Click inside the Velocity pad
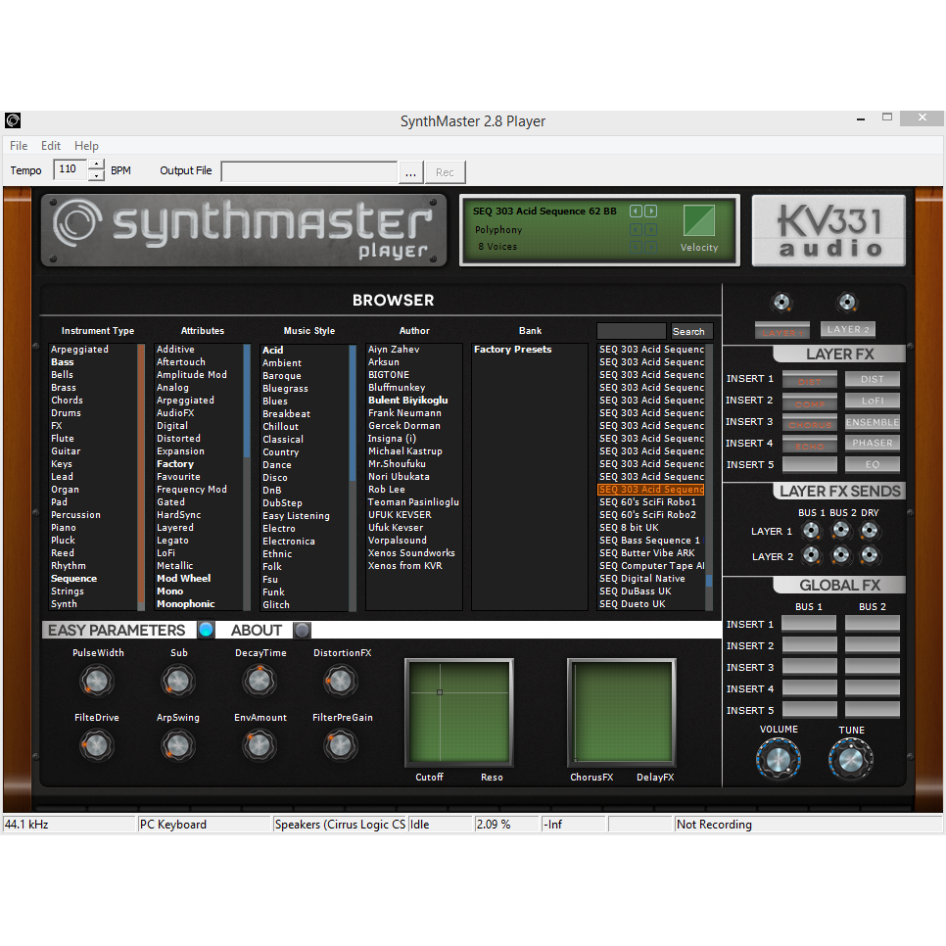 pos(698,223)
